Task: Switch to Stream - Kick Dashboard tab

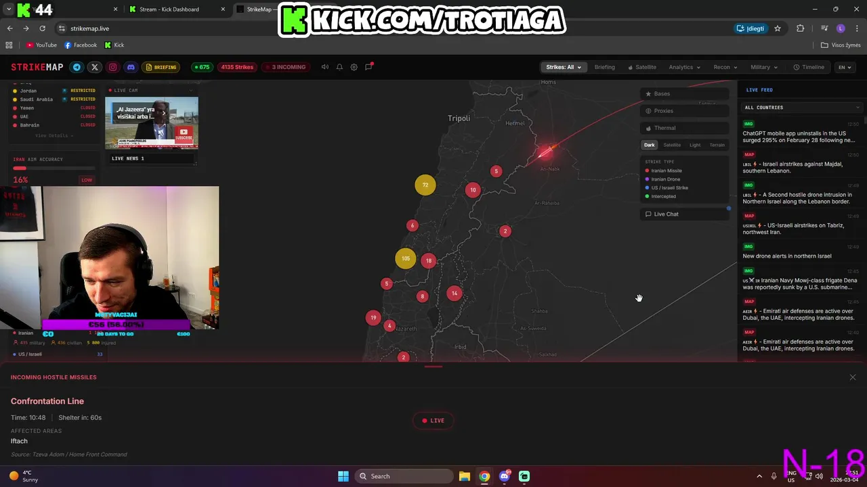Action: tap(176, 9)
